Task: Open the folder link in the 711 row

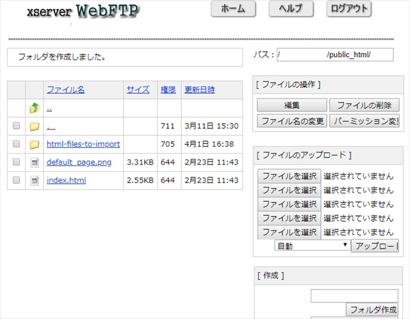Action: pos(51,127)
